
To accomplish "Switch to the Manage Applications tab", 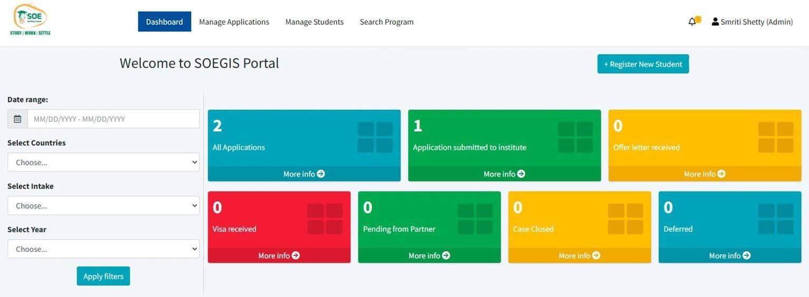I will coord(234,22).
